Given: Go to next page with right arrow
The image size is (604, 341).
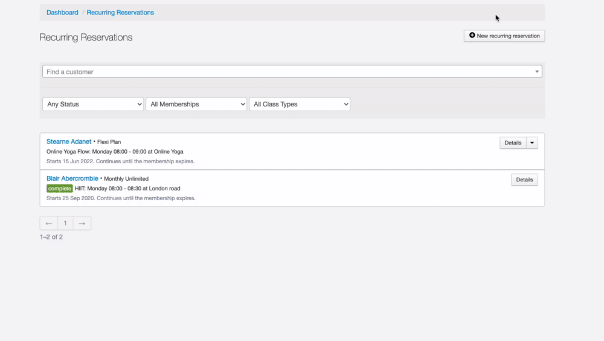Looking at the screenshot, I should (x=82, y=223).
